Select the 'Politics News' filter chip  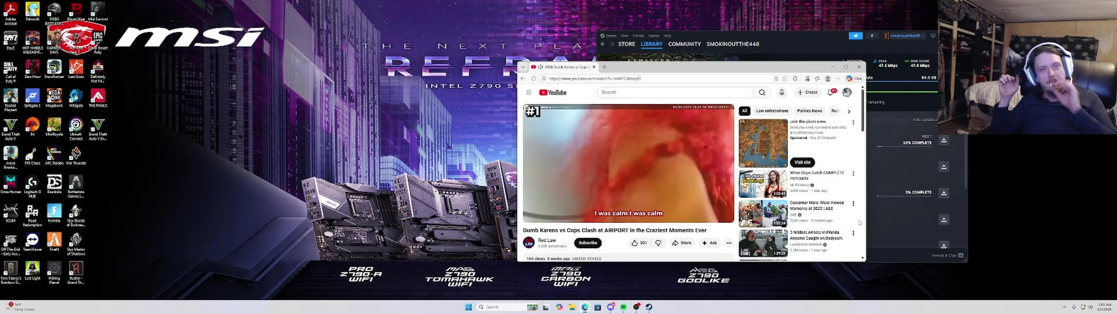tap(809, 111)
